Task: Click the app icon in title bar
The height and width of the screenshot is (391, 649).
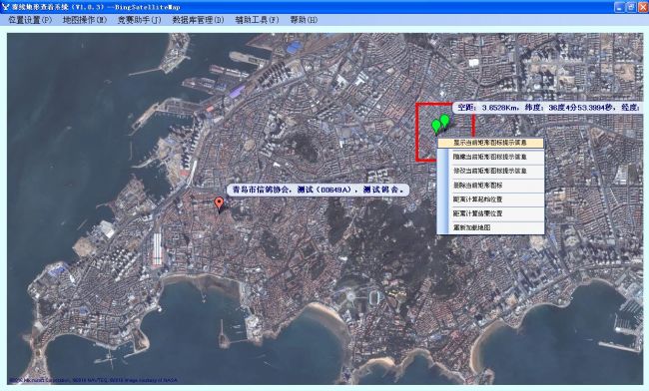Action: click(x=6, y=7)
